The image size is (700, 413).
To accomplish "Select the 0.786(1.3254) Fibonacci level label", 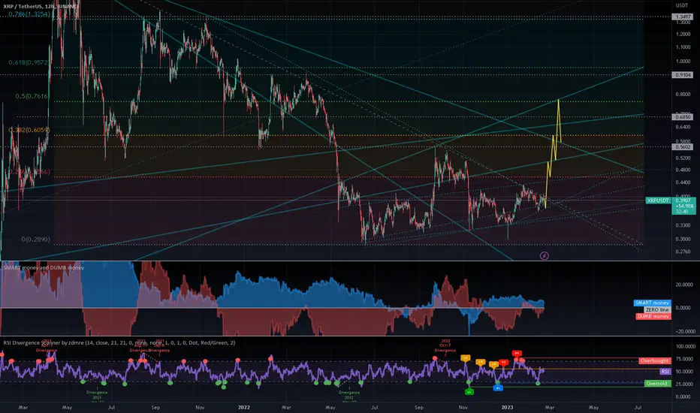I will (x=29, y=14).
